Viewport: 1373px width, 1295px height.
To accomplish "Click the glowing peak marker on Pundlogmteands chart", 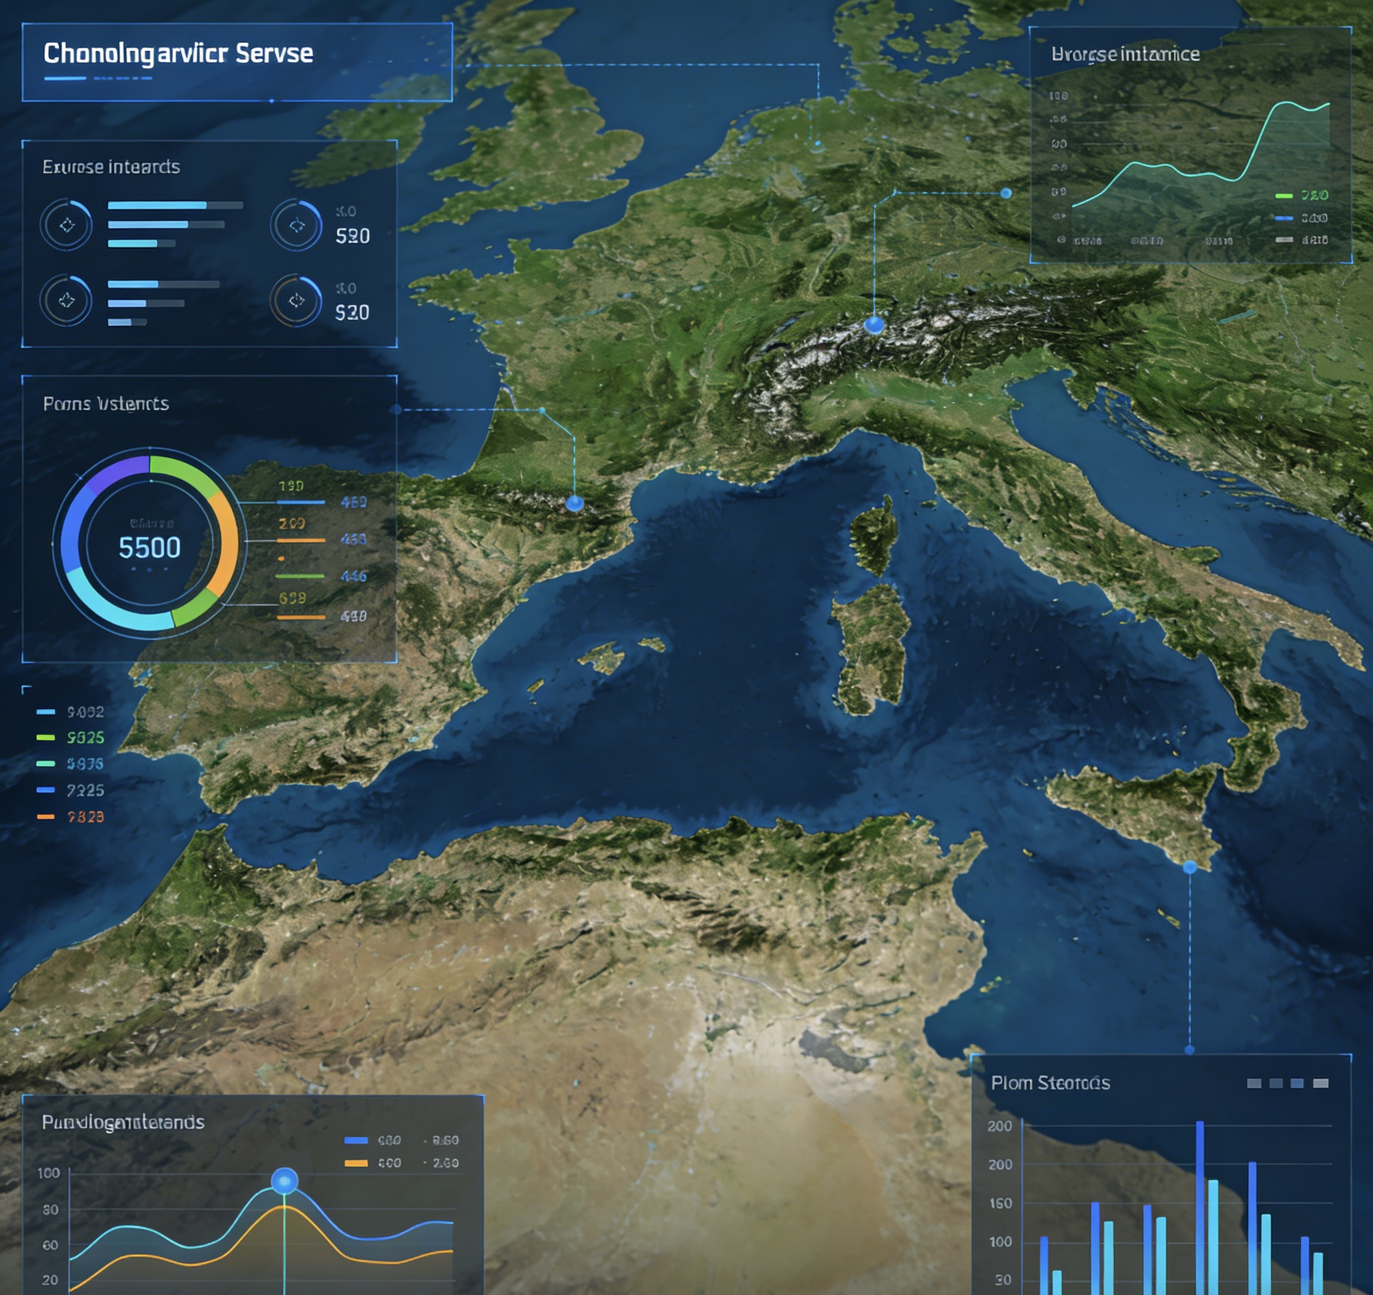I will (284, 1181).
